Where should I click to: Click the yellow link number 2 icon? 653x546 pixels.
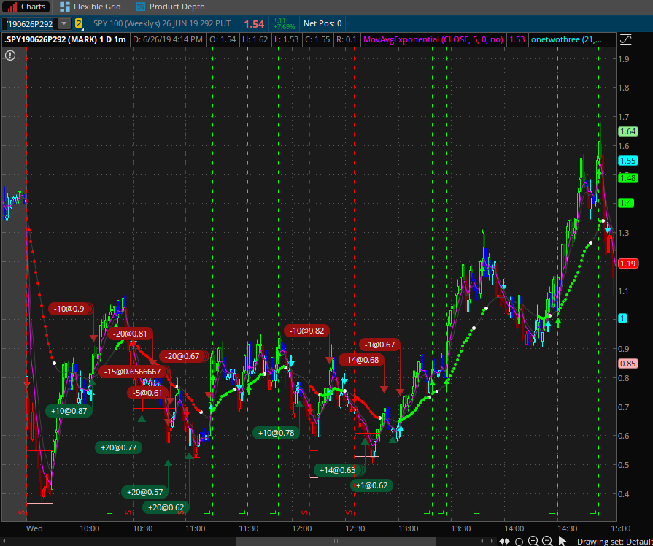coord(79,23)
